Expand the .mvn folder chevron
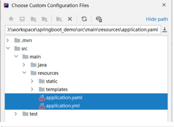 8,40
